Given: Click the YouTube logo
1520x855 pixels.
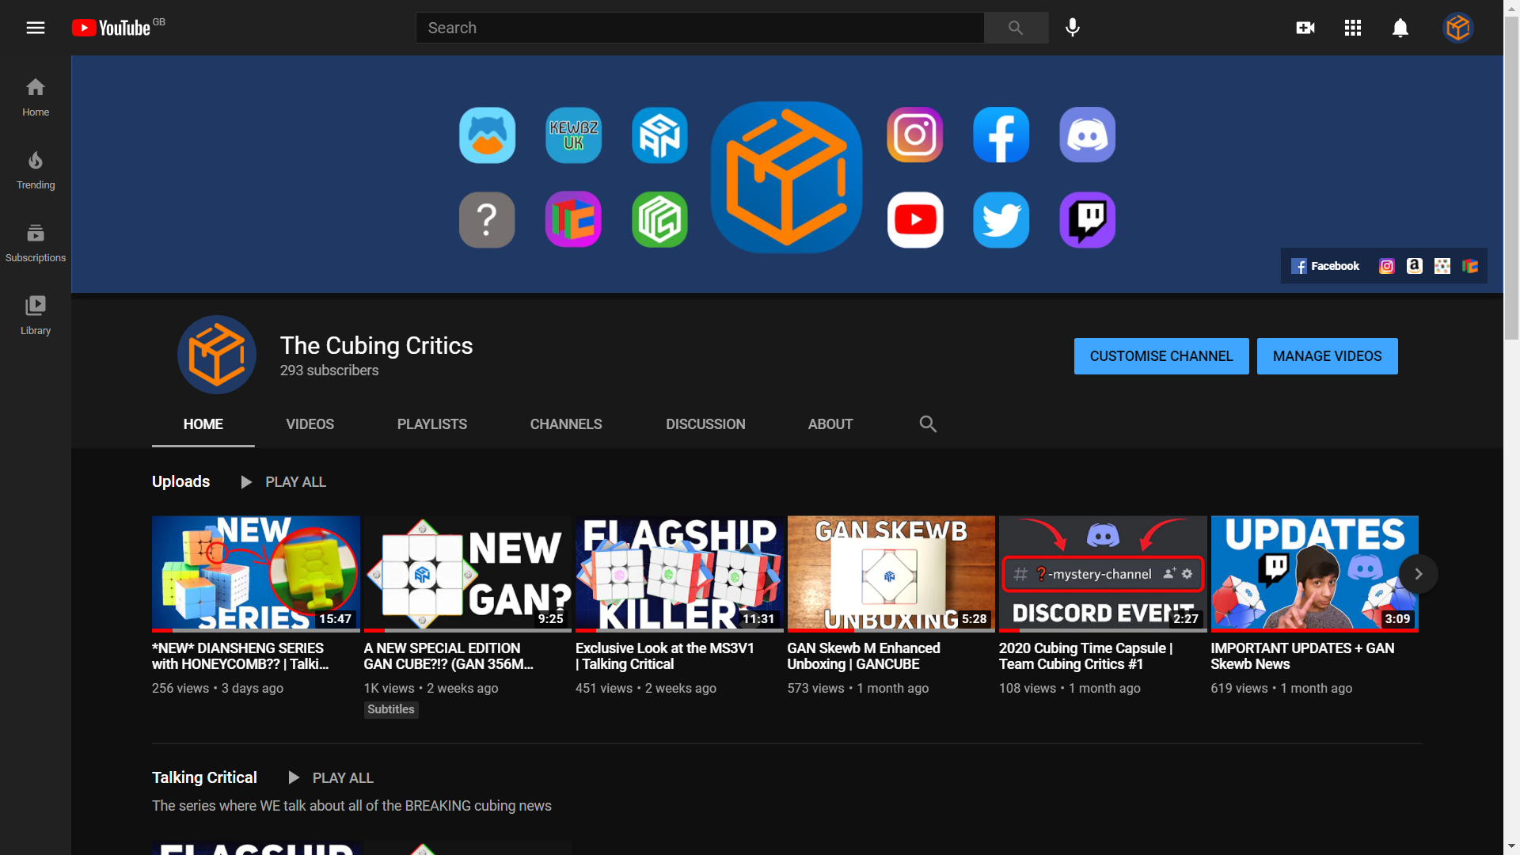Looking at the screenshot, I should (x=111, y=28).
